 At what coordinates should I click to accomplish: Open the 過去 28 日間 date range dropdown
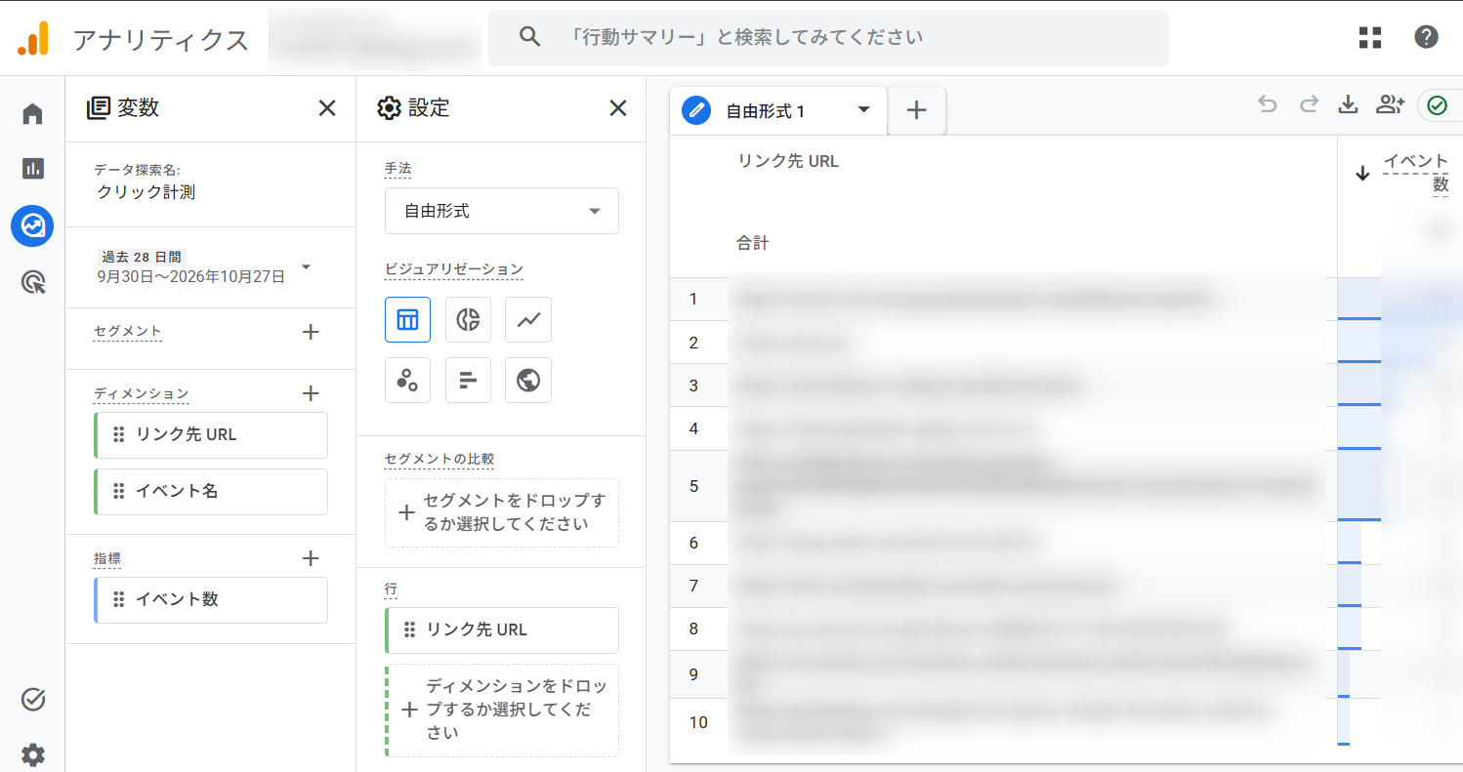point(204,266)
